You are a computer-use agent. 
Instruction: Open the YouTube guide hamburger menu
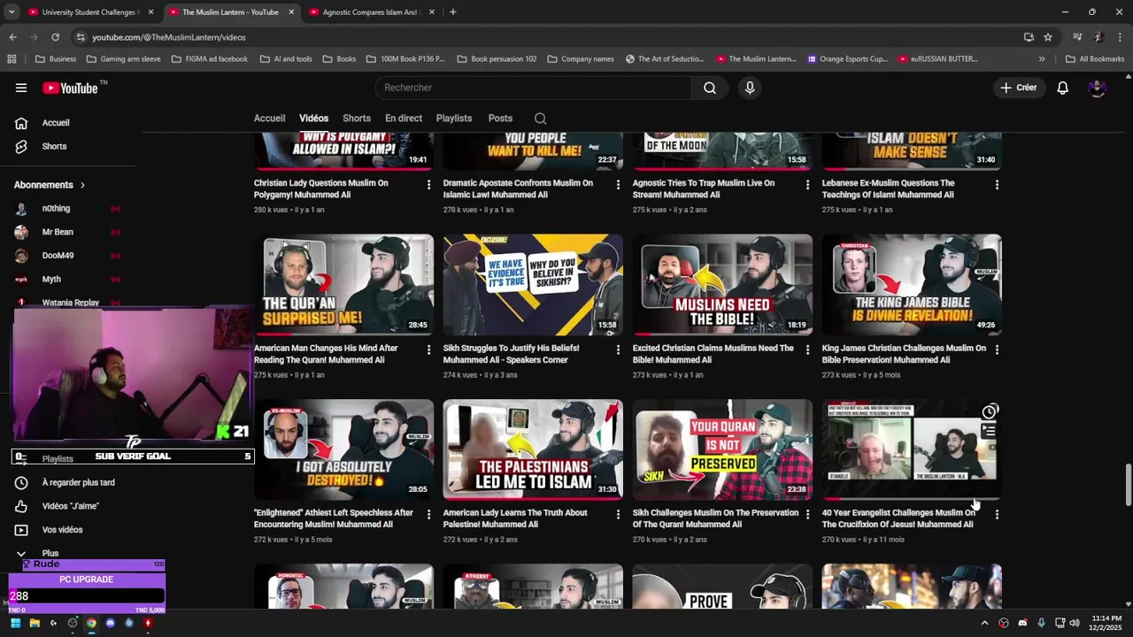[x=21, y=88]
